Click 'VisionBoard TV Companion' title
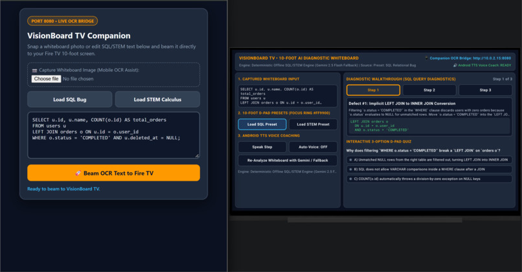The height and width of the screenshot is (272, 522). click(x=79, y=36)
